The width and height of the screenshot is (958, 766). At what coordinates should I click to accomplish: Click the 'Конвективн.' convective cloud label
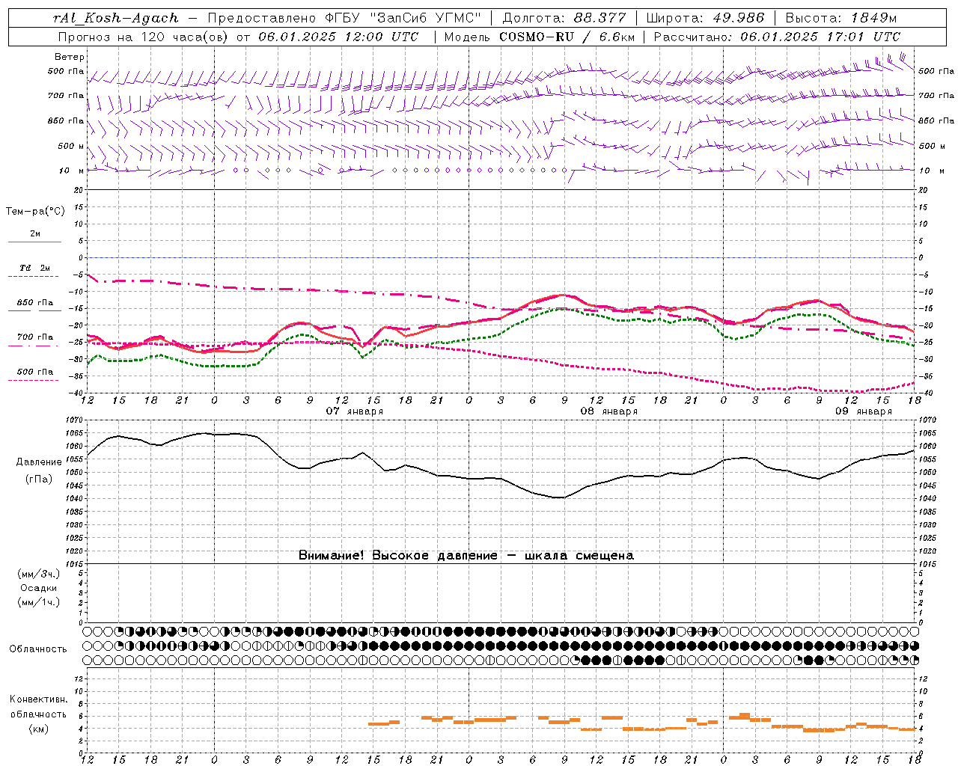[x=38, y=699]
